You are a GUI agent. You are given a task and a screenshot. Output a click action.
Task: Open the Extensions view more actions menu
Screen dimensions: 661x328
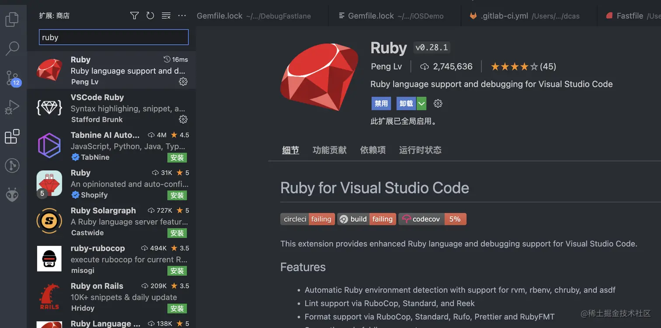[x=182, y=16]
